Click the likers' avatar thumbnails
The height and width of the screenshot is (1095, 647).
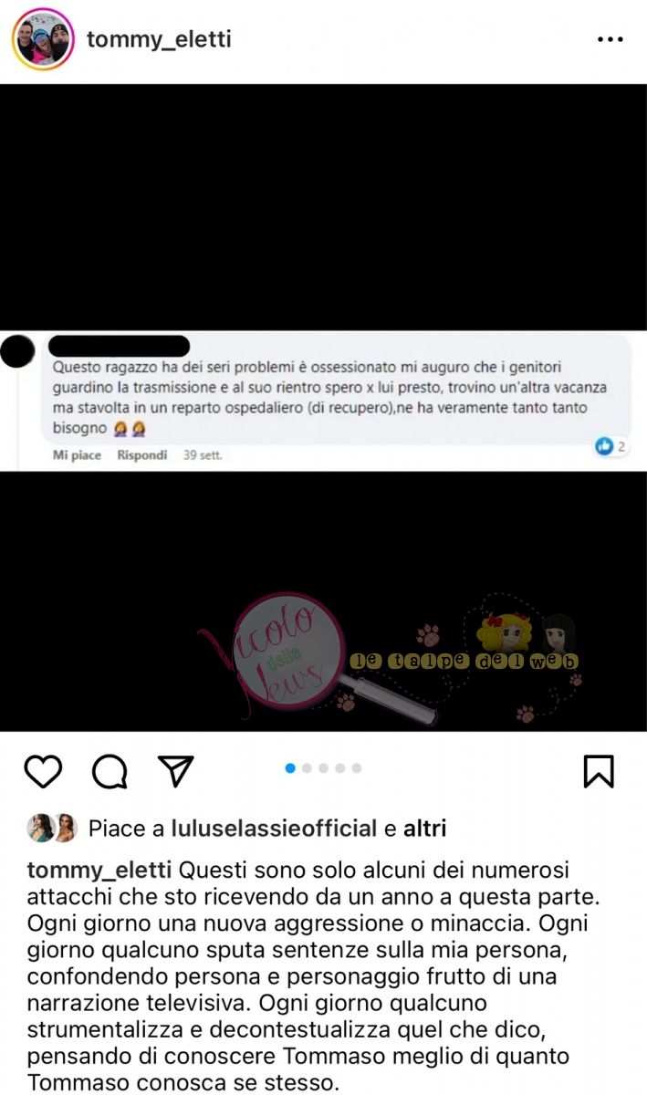(x=53, y=828)
